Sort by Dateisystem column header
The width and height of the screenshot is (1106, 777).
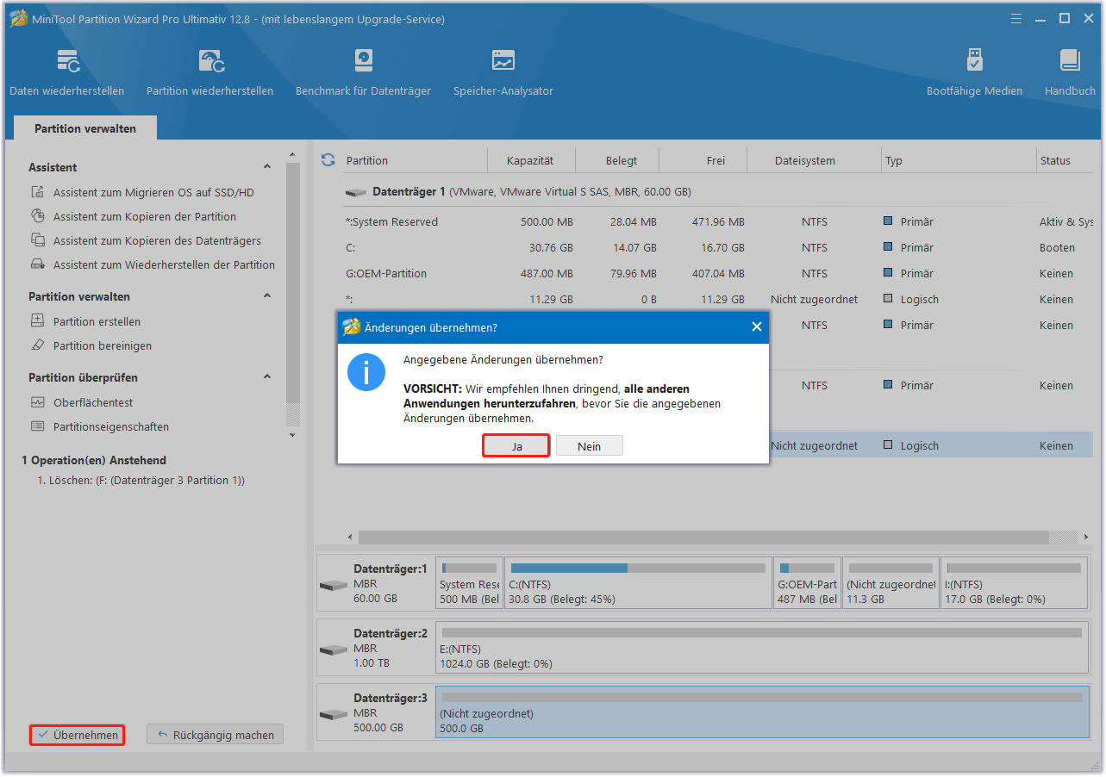805,160
